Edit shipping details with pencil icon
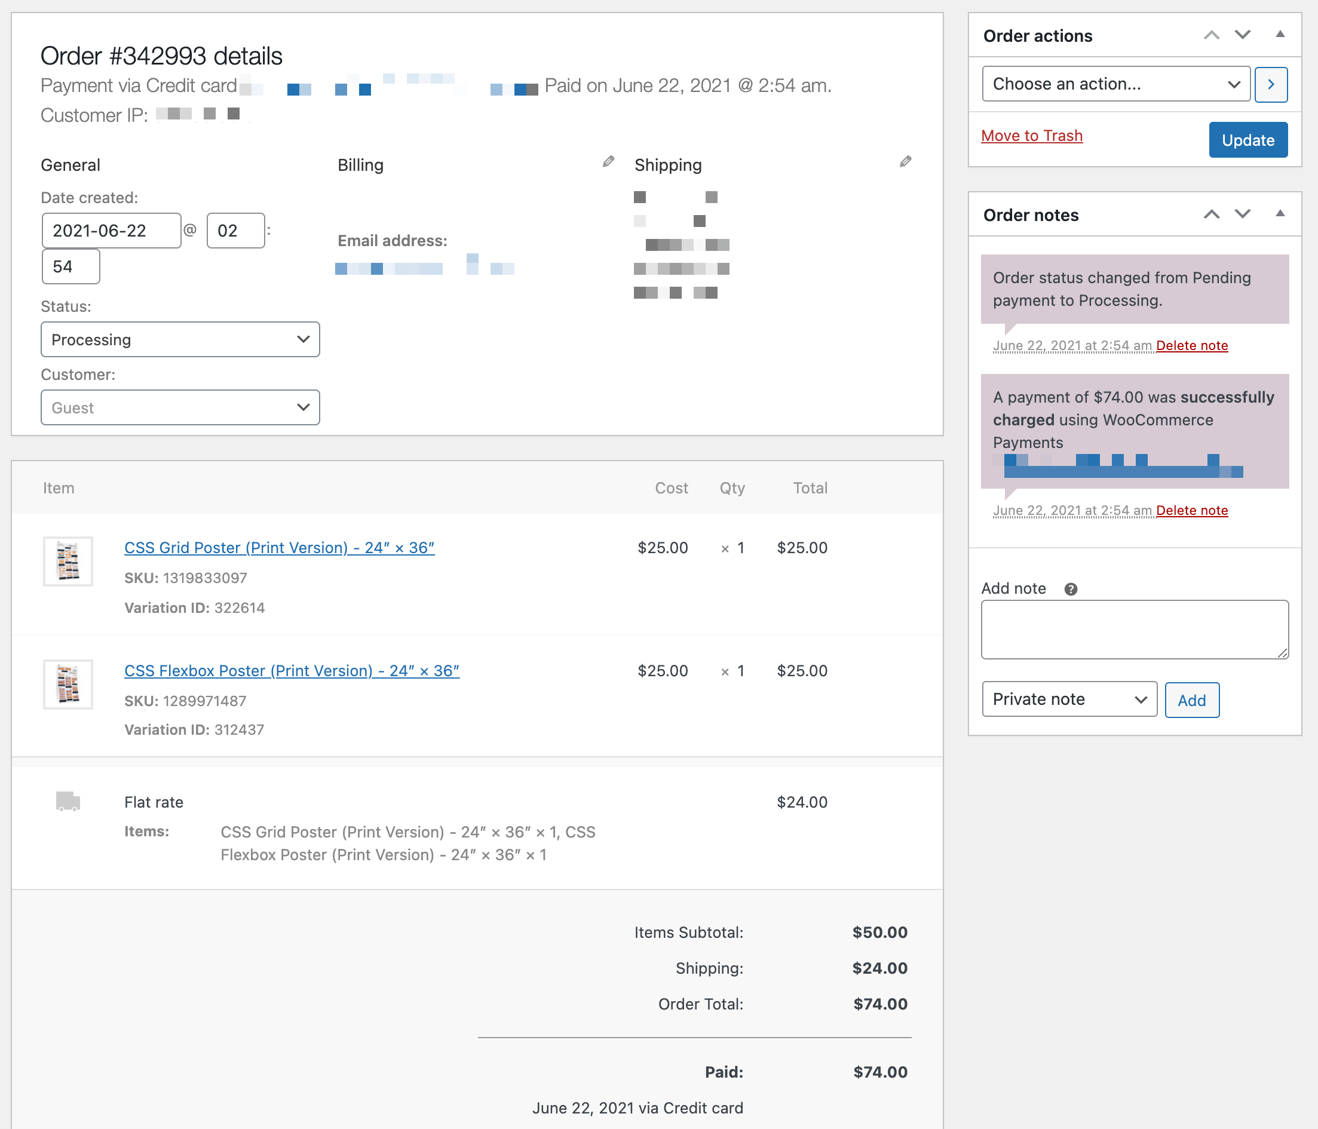Image resolution: width=1318 pixels, height=1129 pixels. 906,161
